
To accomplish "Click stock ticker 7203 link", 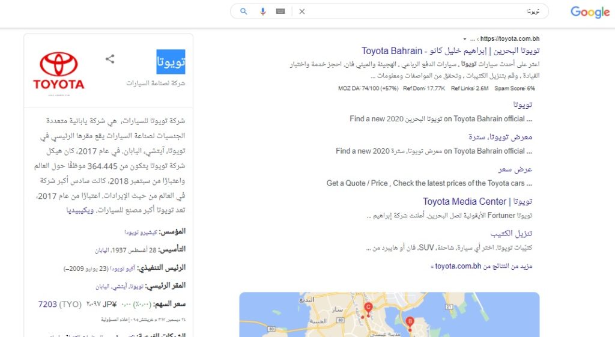I will 47,305.
